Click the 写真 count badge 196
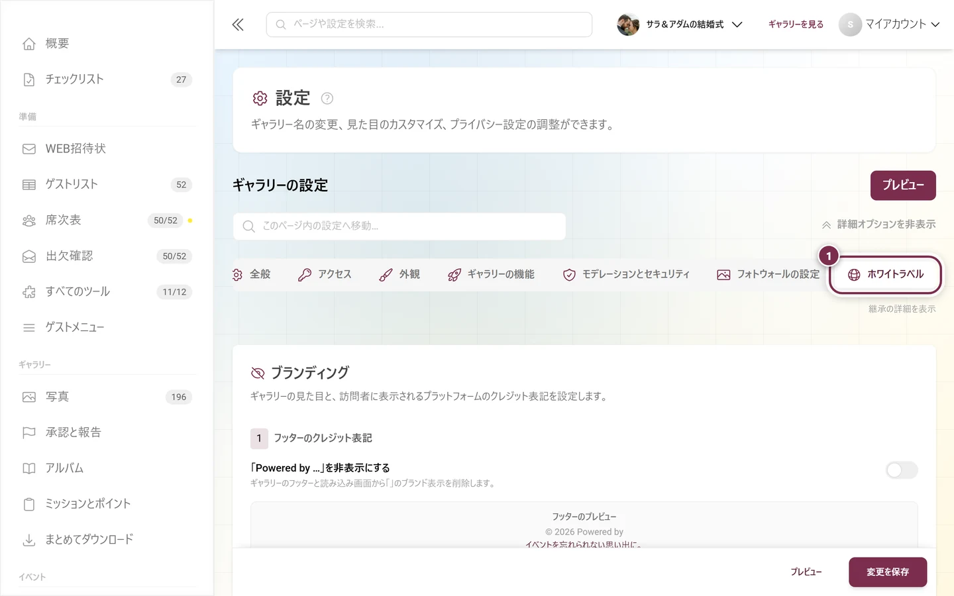 pos(179,397)
